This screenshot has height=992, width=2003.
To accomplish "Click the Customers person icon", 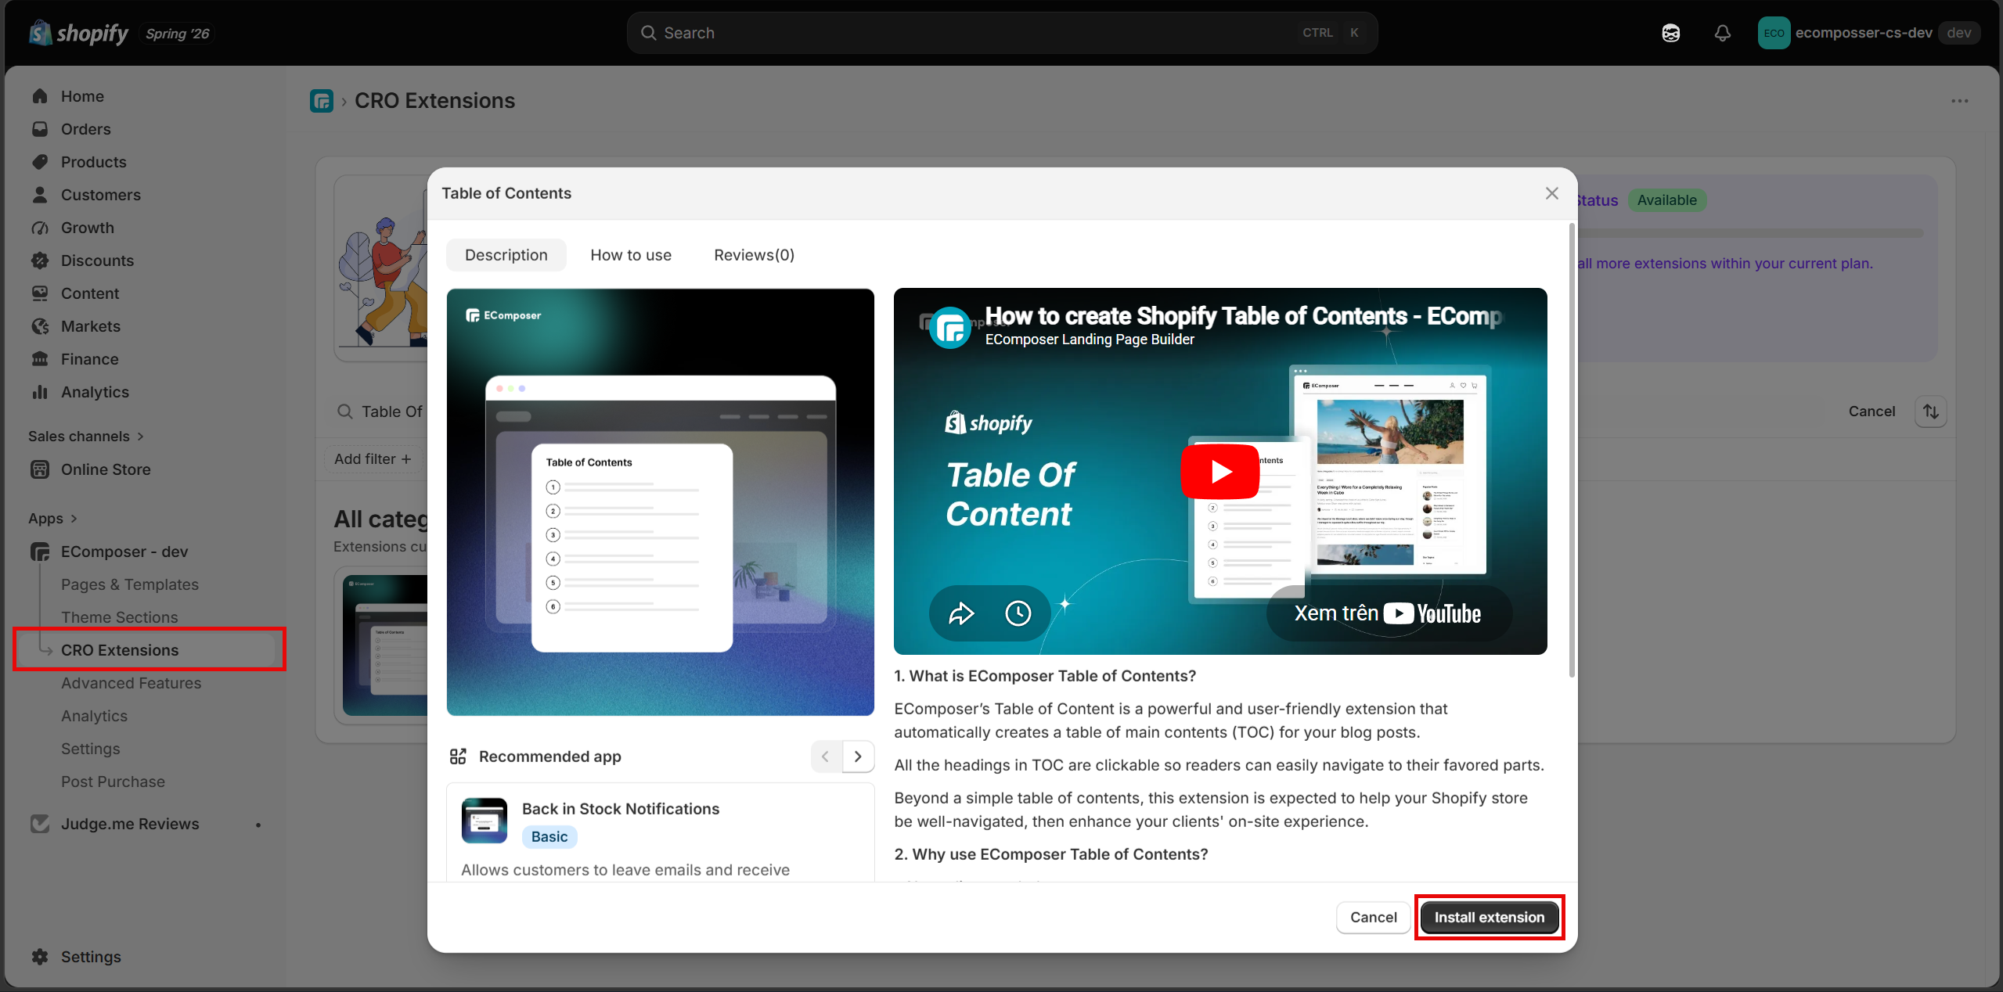I will point(40,195).
